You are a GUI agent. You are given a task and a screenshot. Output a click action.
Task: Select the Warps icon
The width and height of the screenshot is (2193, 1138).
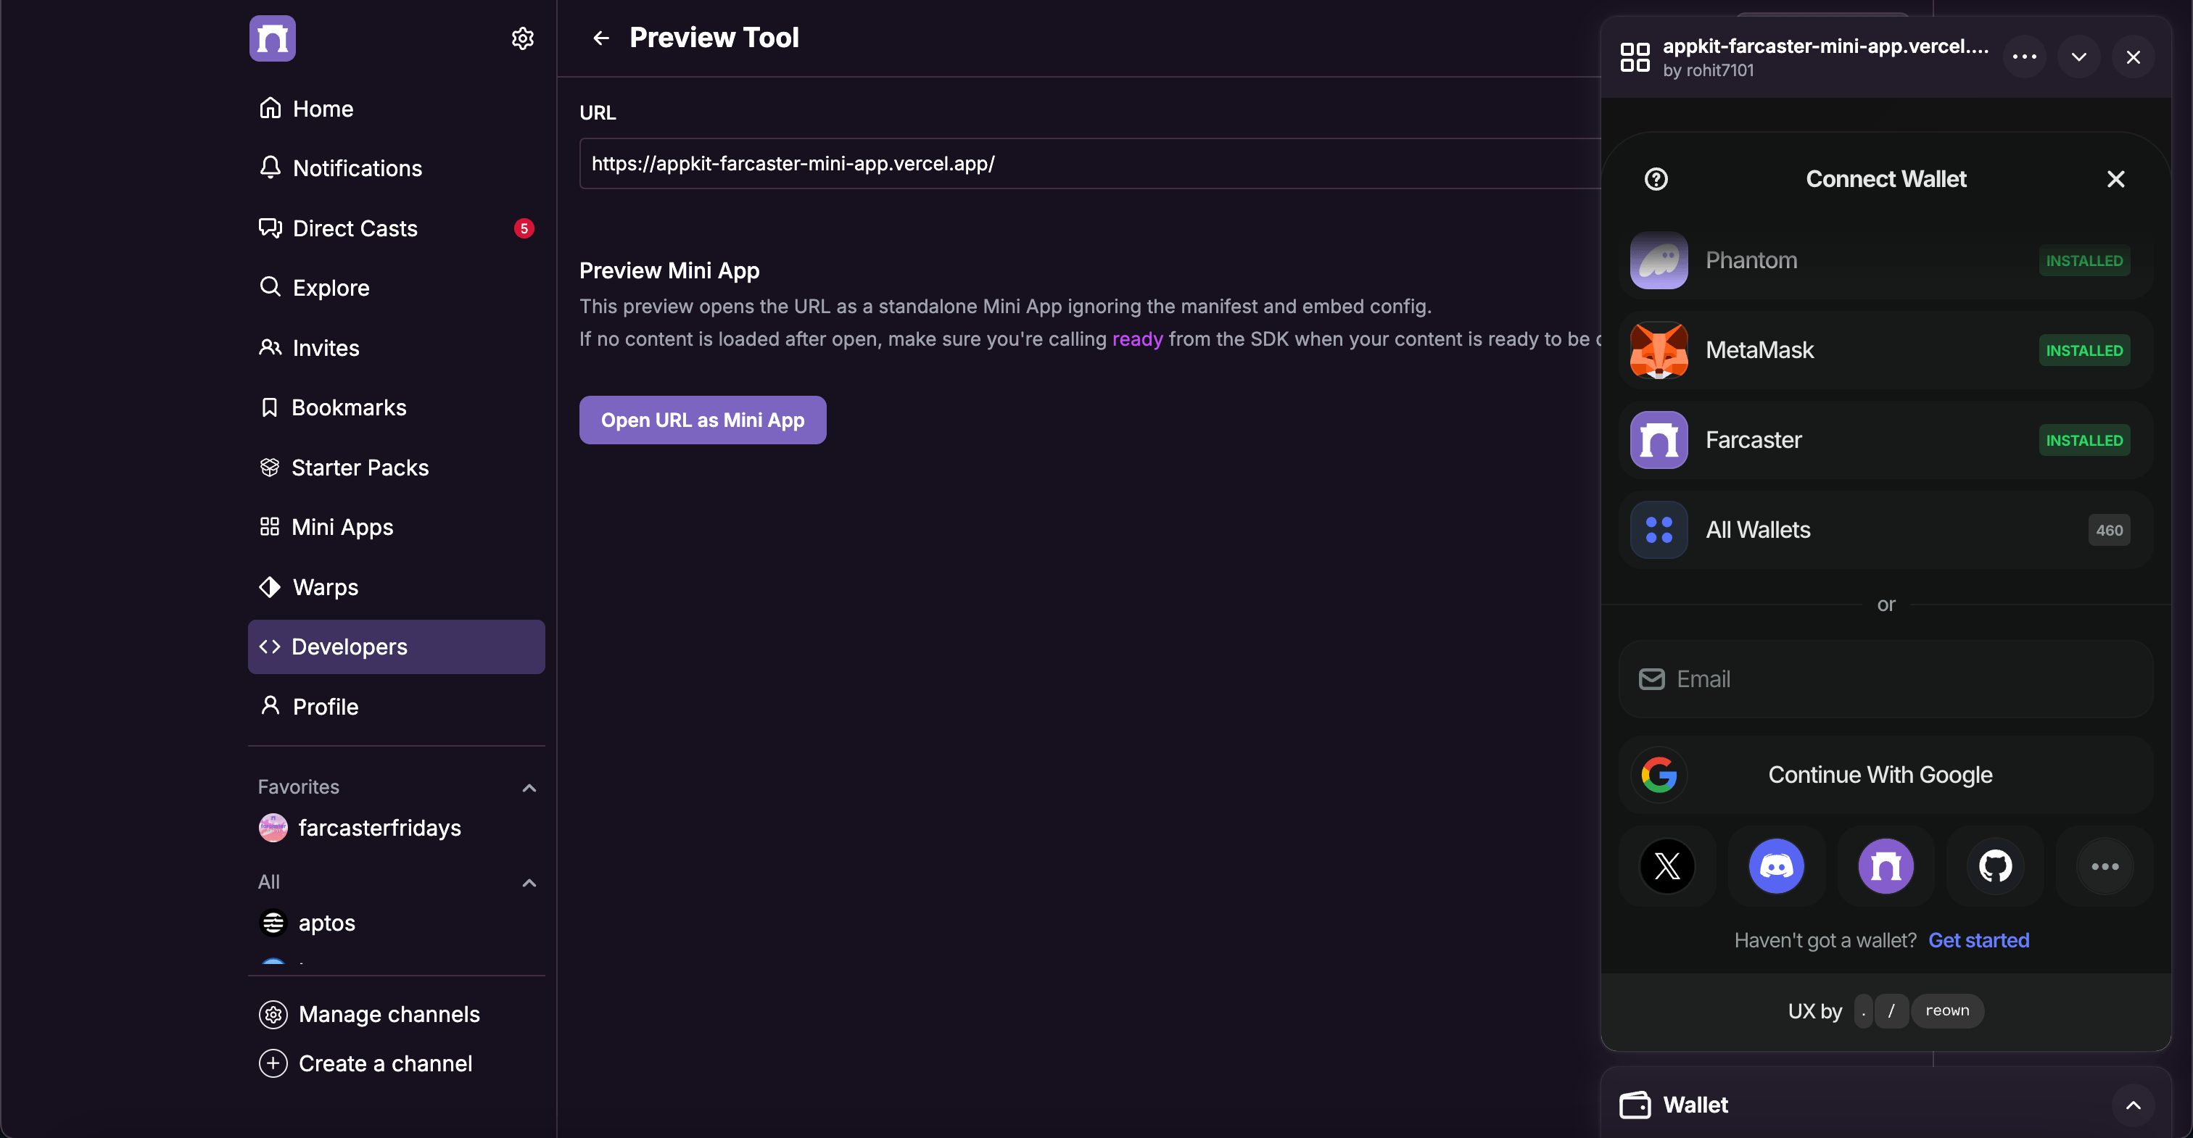tap(269, 586)
